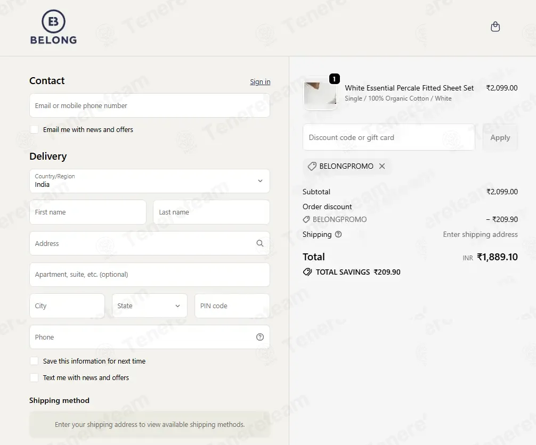Click the variant text Single / 100% Organic Cotton / White
Viewport: 536px width, 445px height.
coord(398,98)
